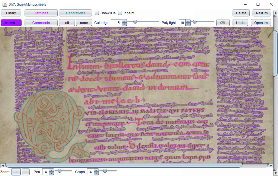Click the purple comm... mode button
Image resolution: width=278 pixels, height=176 pixels.
coord(11,23)
